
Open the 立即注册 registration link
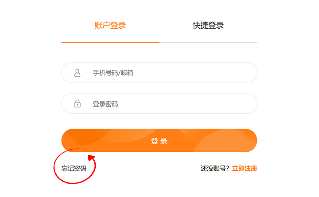[245, 168]
